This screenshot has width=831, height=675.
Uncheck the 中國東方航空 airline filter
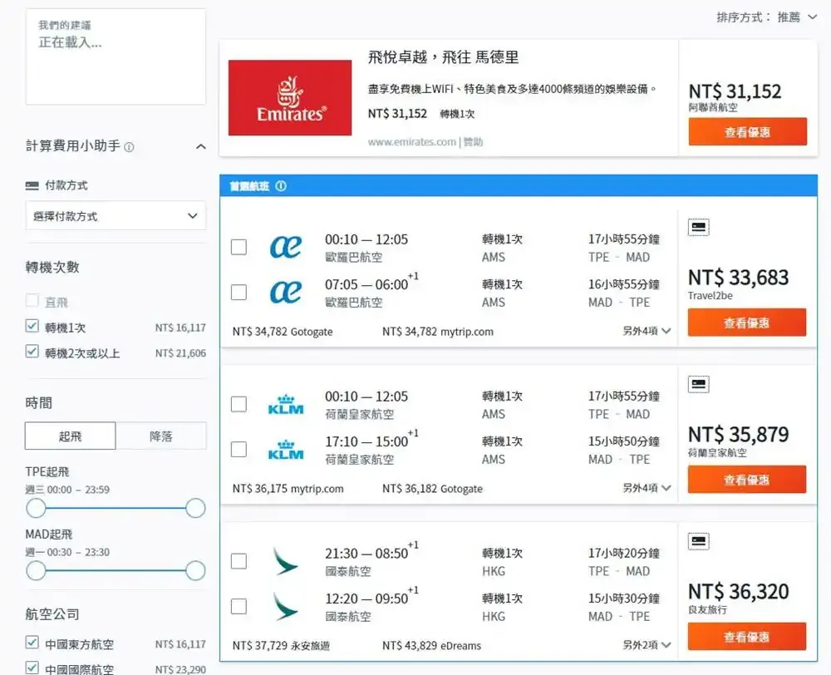point(32,643)
